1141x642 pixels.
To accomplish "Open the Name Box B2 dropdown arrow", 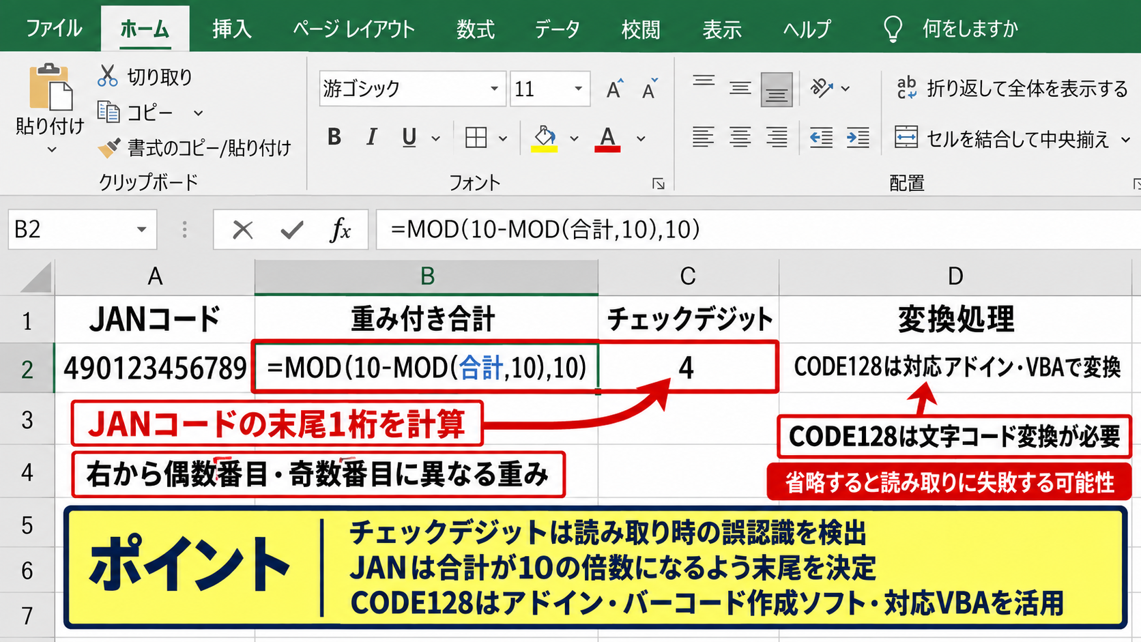I will (x=141, y=229).
